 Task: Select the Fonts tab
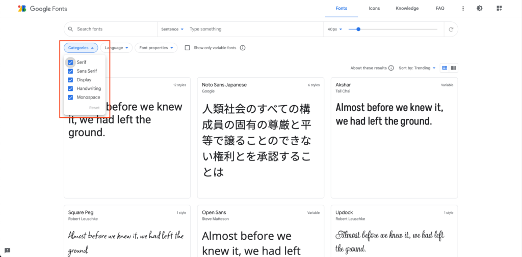[342, 9]
